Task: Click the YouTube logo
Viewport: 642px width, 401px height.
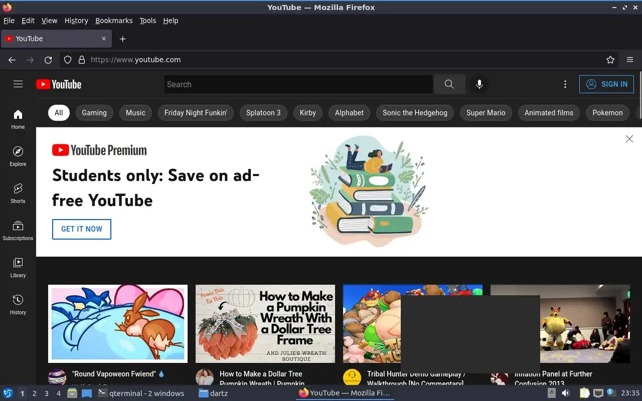Action: tap(59, 84)
